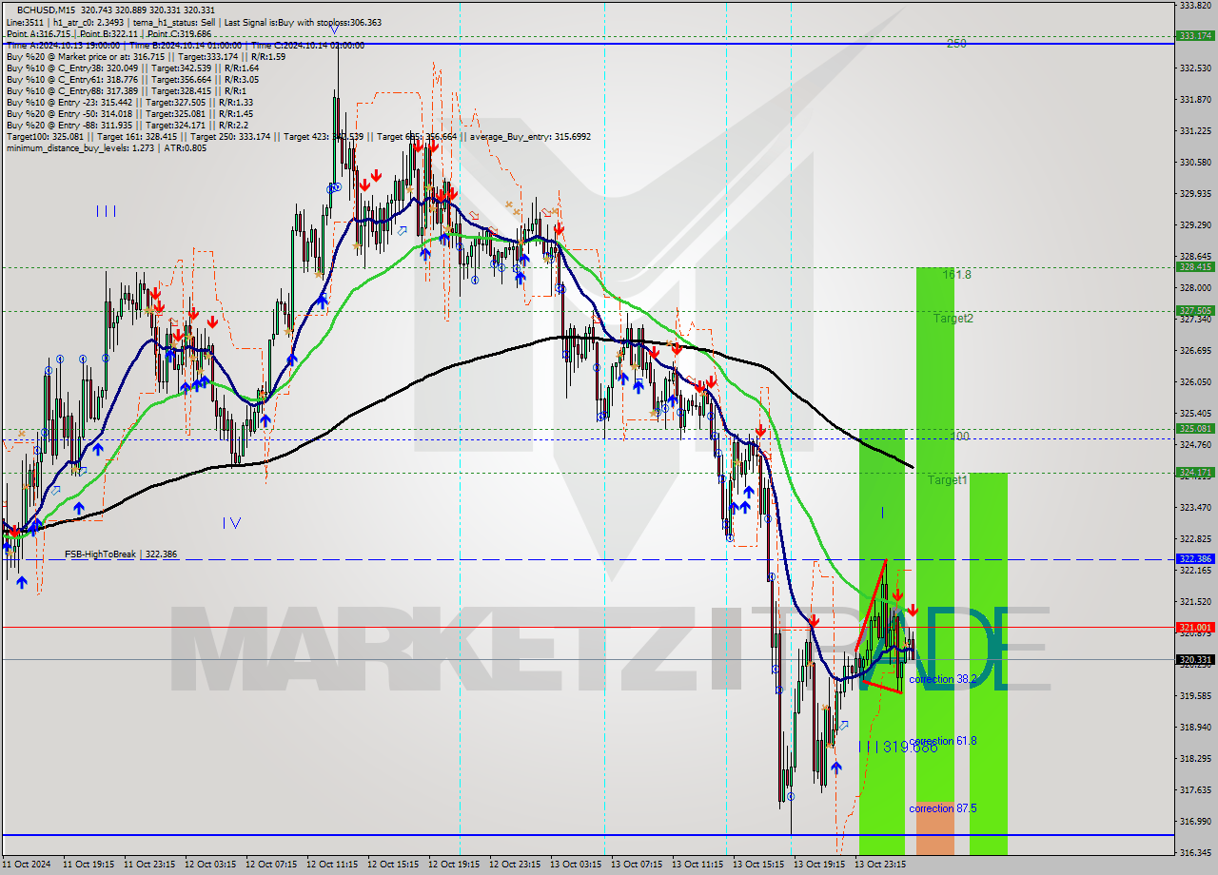Select the 'Point A:316.715' info line

point(109,32)
